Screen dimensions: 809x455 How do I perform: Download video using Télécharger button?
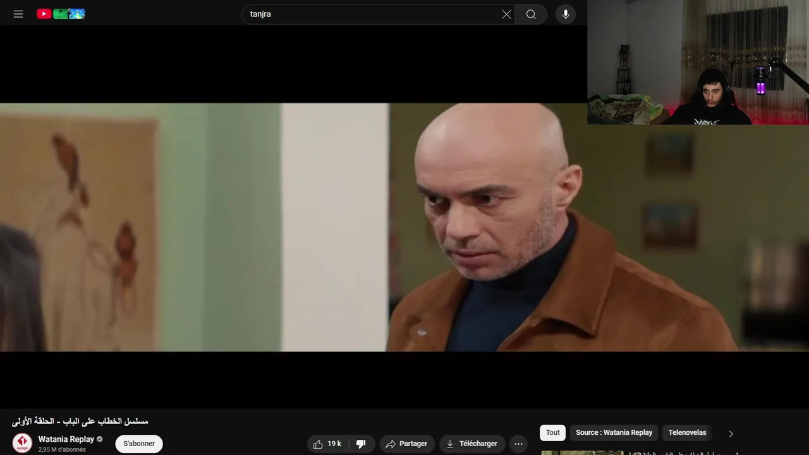(x=472, y=444)
